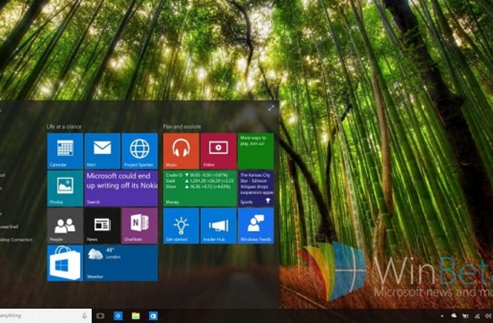Open the Calendar tile
Image resolution: width=493 pixels, height=323 pixels.
[x=65, y=151]
